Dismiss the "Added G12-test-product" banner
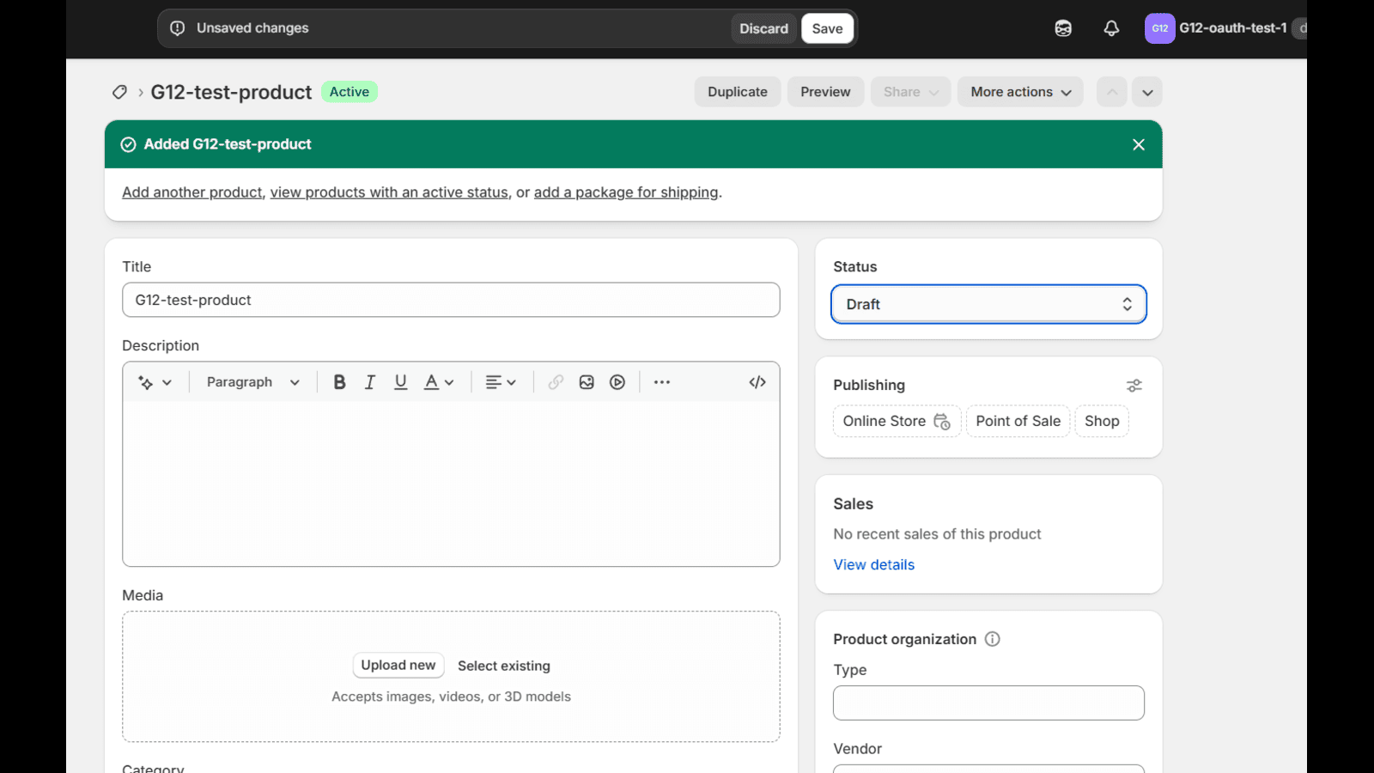The image size is (1374, 773). pyautogui.click(x=1138, y=144)
